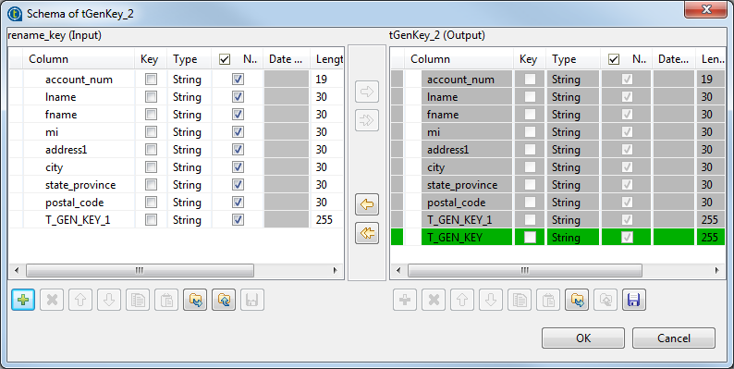The image size is (734, 369).
Task: Click the output horizontal scrollbar thumb
Action: (x=525, y=270)
